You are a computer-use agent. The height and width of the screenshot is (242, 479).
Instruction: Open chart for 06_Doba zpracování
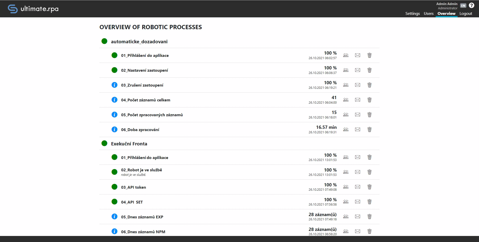346,130
